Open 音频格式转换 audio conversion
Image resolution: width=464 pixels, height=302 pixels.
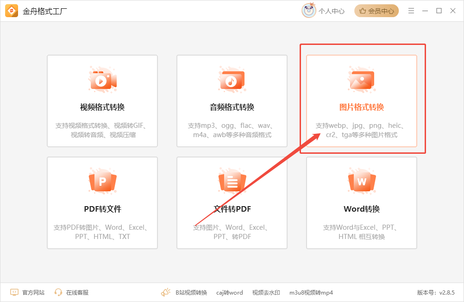(x=232, y=107)
